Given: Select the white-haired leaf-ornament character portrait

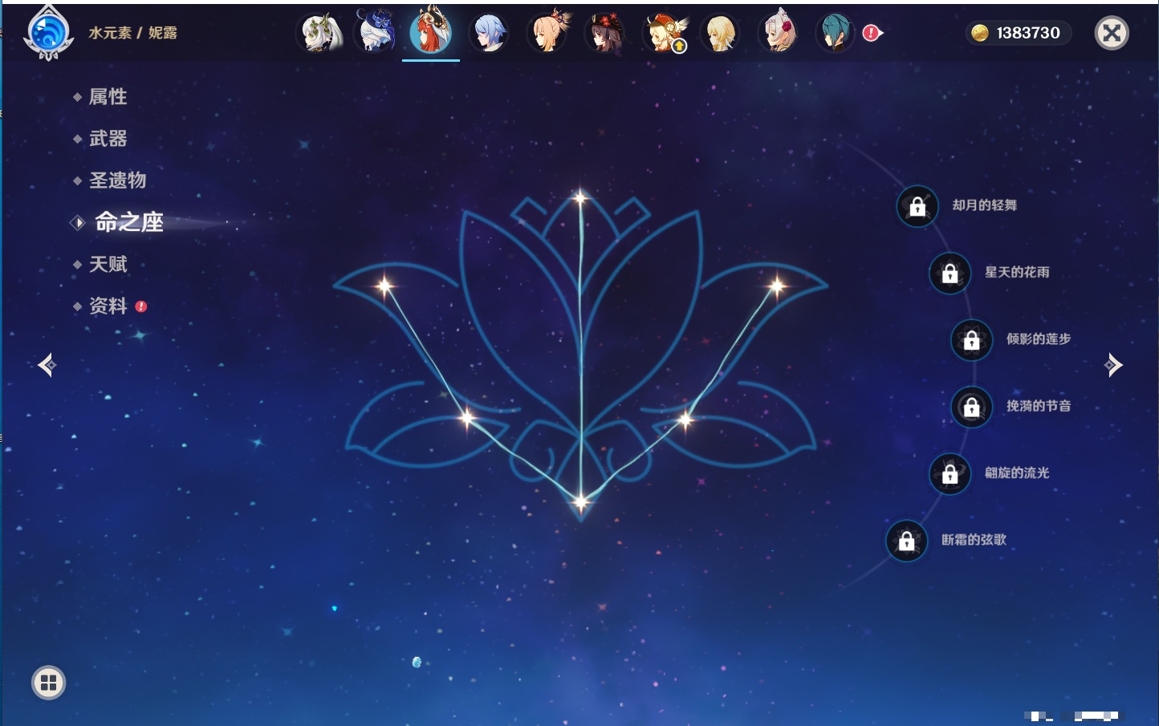Looking at the screenshot, I should (321, 33).
